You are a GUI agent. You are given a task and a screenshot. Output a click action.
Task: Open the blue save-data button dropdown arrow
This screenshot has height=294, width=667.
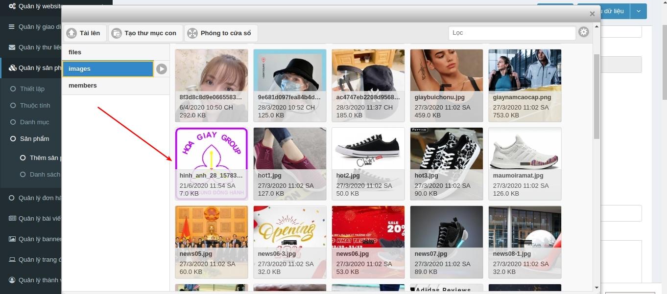[638, 11]
